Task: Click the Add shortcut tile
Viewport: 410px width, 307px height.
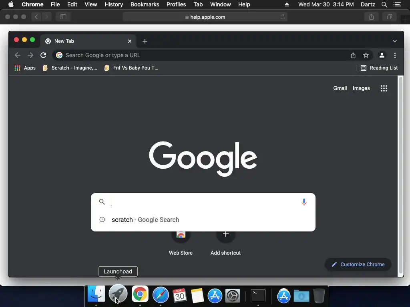Action: pyautogui.click(x=226, y=243)
